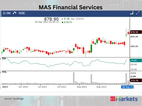Click the RSI indicator label
This screenshot has width=142, height=106.
pos(4,59)
